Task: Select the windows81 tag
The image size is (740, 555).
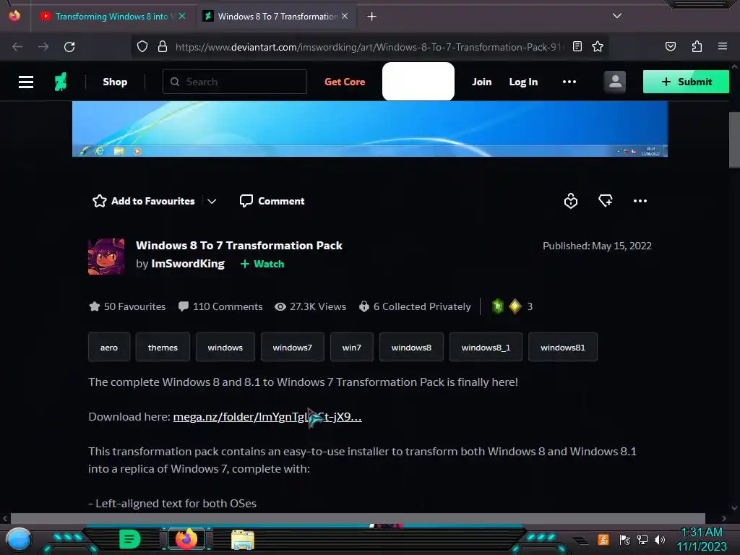Action: click(562, 348)
